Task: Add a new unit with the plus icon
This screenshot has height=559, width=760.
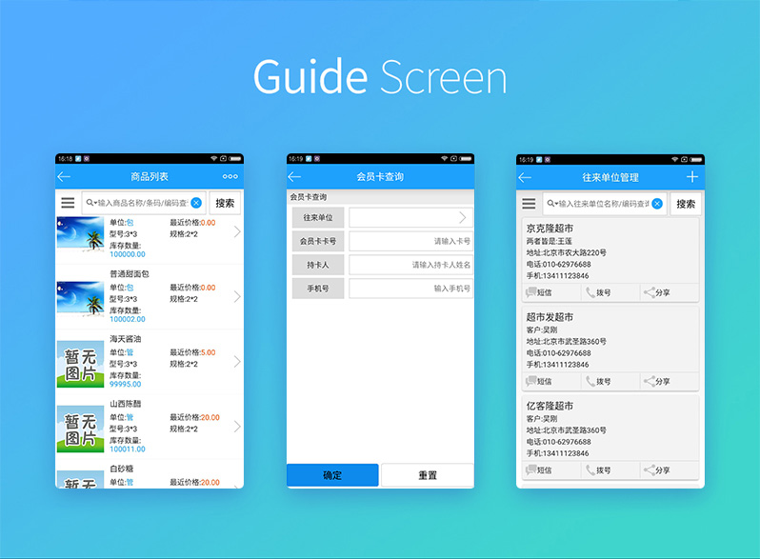Action: (x=692, y=177)
